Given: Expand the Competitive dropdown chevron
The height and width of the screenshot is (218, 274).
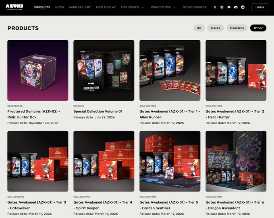Looking at the screenshot, I should coord(174,7).
